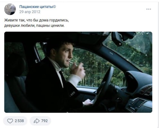Click the cigarette in the man's hand
This screenshot has height=128, width=159.
coord(73,63)
